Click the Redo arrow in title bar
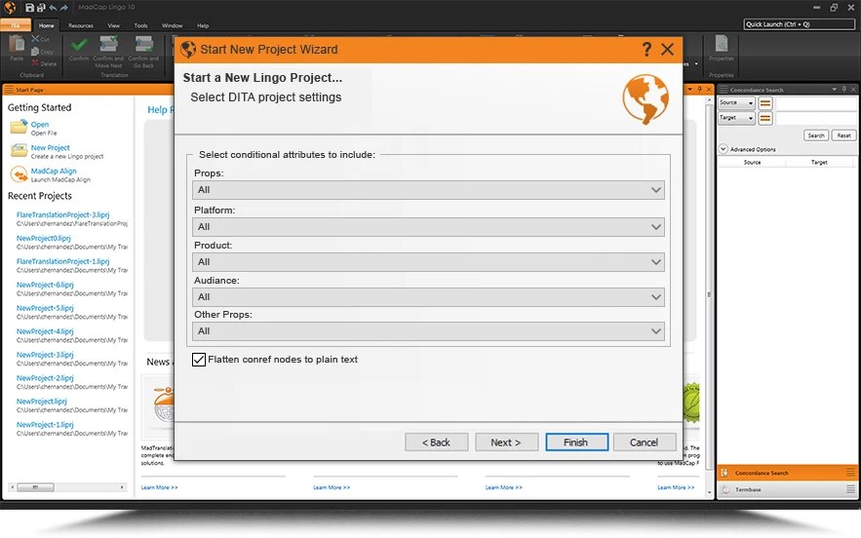Image resolution: width=861 pixels, height=538 pixels. 63,8
